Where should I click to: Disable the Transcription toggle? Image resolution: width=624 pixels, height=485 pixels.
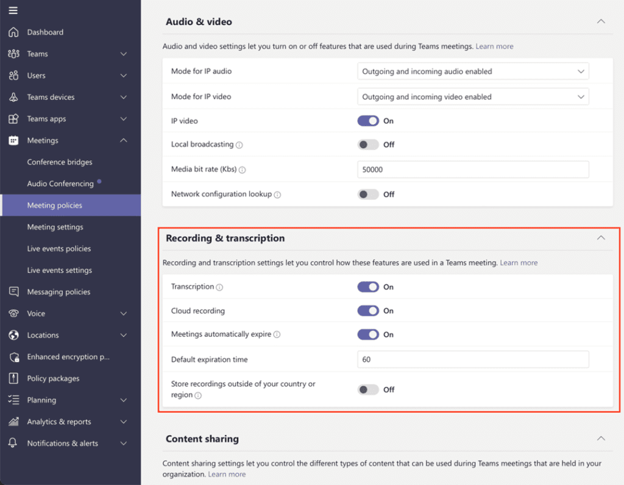[368, 287]
